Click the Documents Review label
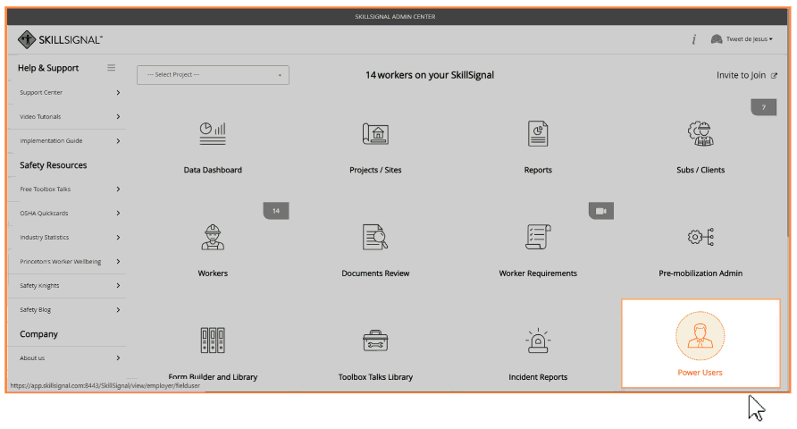Viewport: 797px width, 429px height. (375, 273)
